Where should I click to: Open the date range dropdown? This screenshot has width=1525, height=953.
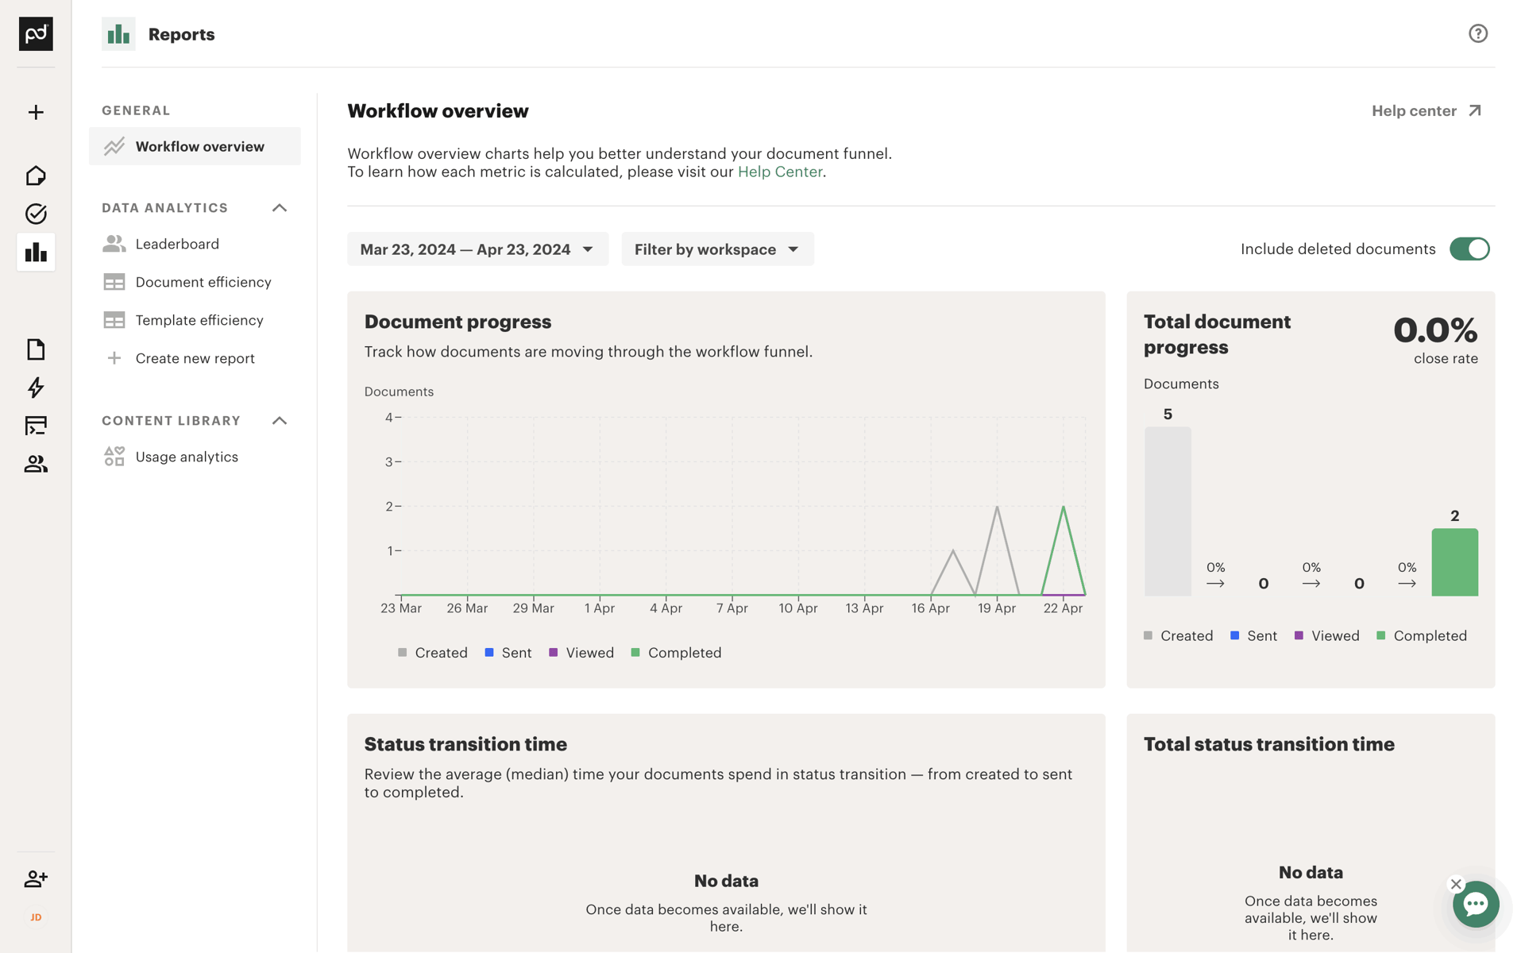(477, 249)
